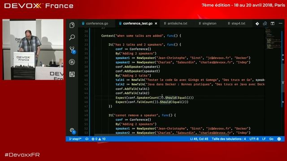The image size is (287, 161).
Task: Click the Expect(conf.SpeakerCount()) line
Action: pyautogui.click(x=154, y=97)
